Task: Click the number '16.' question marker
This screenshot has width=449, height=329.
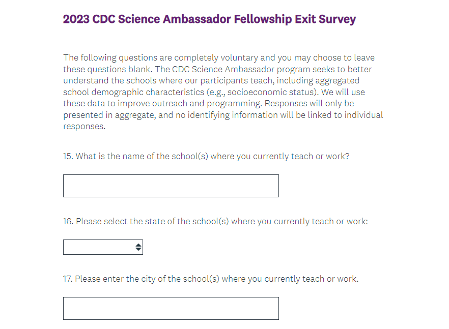Action: click(68, 222)
